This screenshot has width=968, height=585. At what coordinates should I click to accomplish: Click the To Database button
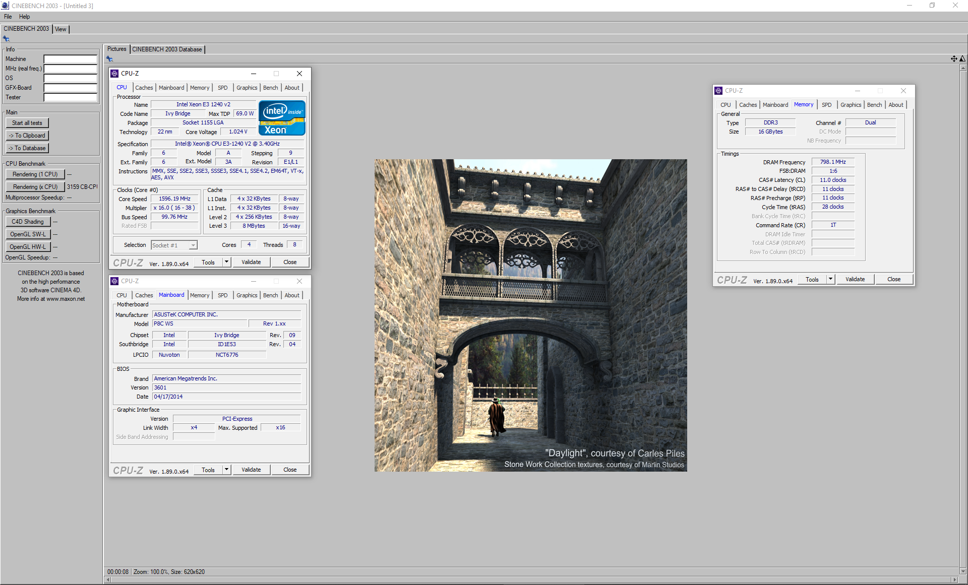[27, 148]
